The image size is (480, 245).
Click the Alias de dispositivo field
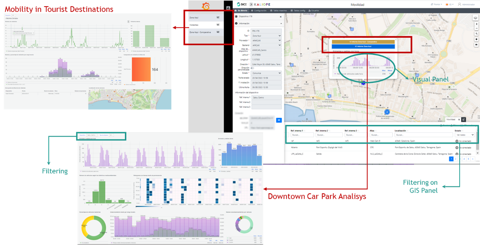pyautogui.click(x=266, y=50)
